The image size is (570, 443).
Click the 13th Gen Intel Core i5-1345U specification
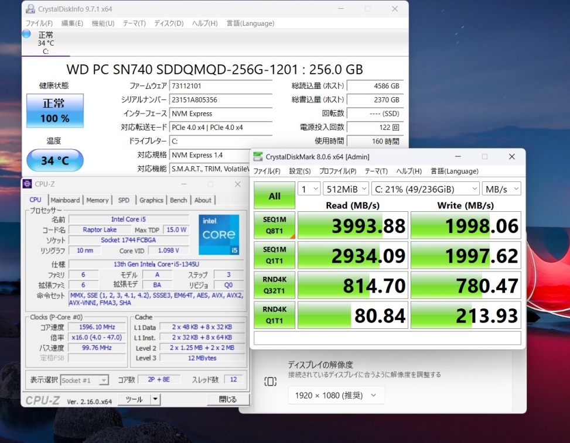pyautogui.click(x=156, y=265)
